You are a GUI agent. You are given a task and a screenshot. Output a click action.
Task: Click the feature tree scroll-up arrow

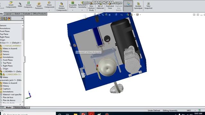pyautogui.click(x=23, y=26)
